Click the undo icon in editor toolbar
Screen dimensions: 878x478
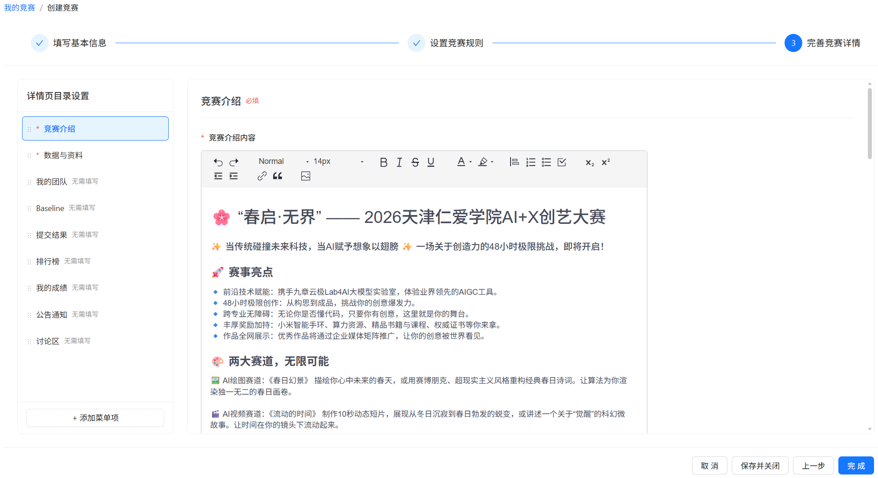coord(218,162)
